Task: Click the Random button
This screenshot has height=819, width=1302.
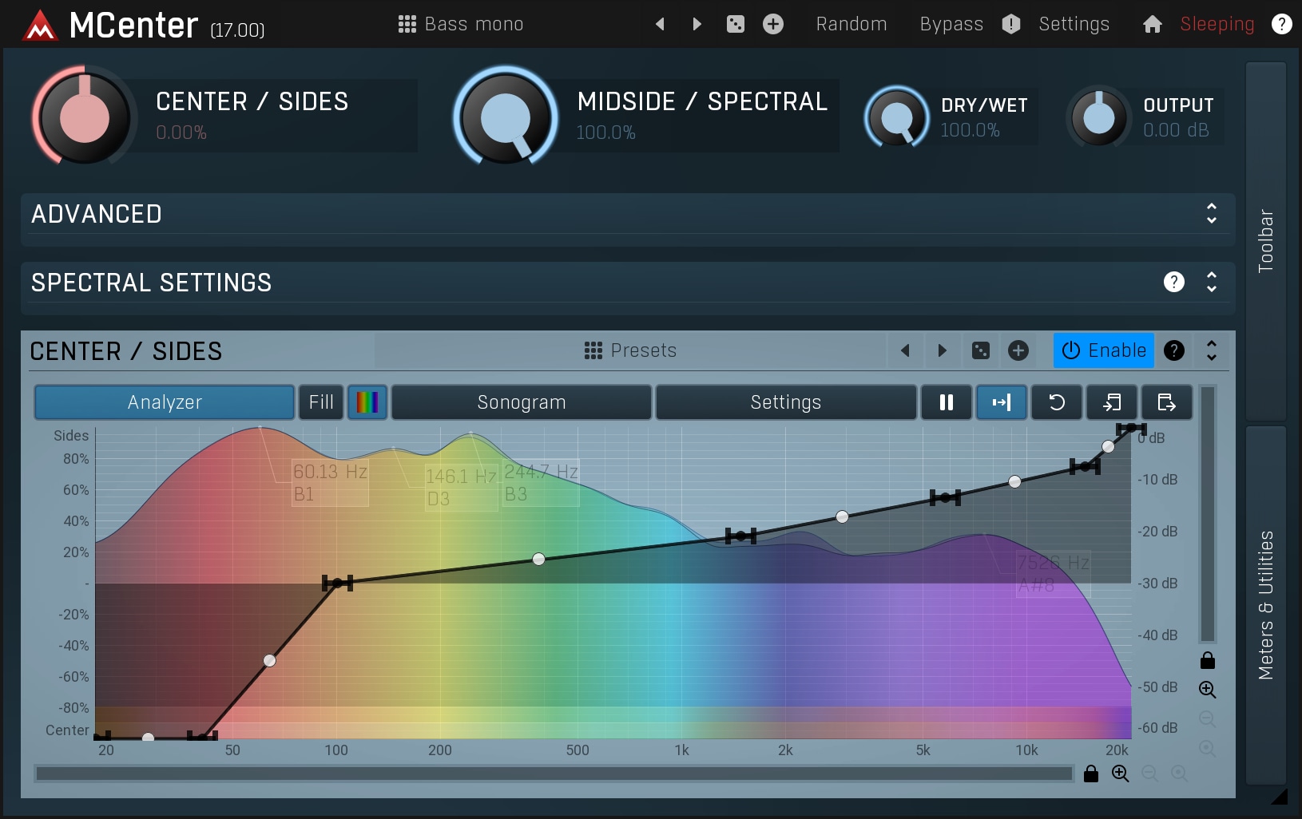Action: tap(851, 24)
